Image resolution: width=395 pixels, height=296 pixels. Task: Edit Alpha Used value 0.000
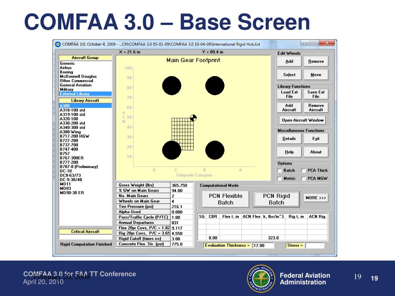182,212
